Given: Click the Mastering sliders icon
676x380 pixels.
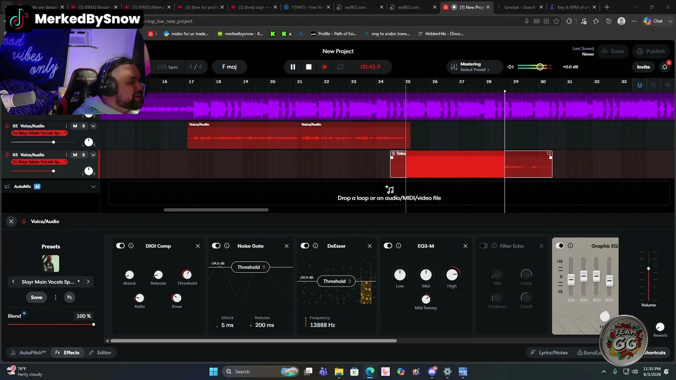Looking at the screenshot, I should click(x=454, y=67).
